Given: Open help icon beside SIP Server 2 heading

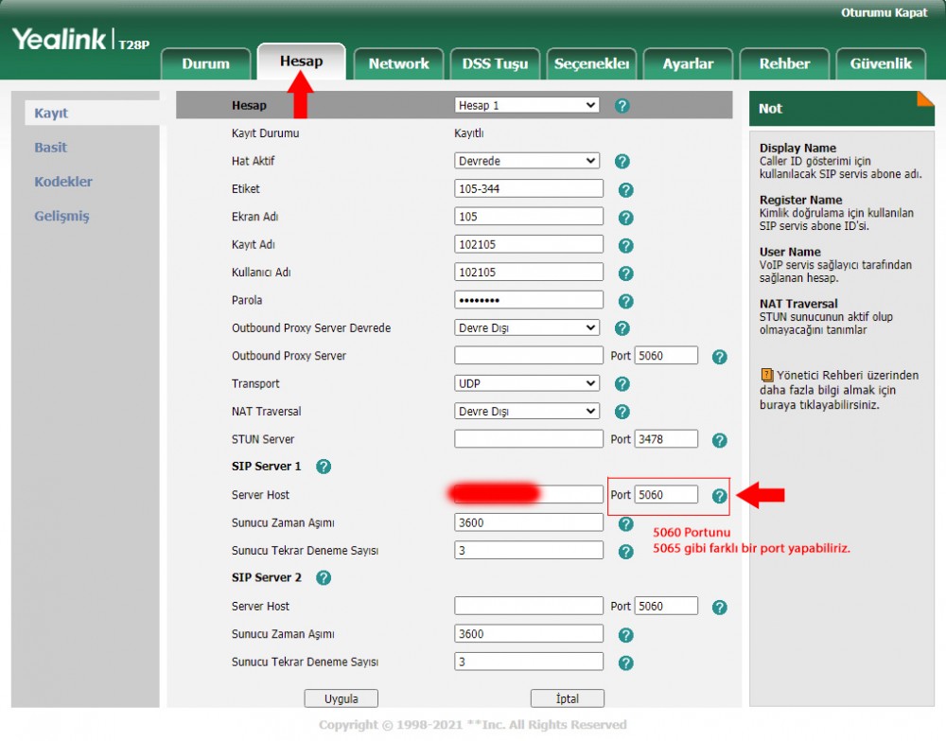Looking at the screenshot, I should (324, 578).
